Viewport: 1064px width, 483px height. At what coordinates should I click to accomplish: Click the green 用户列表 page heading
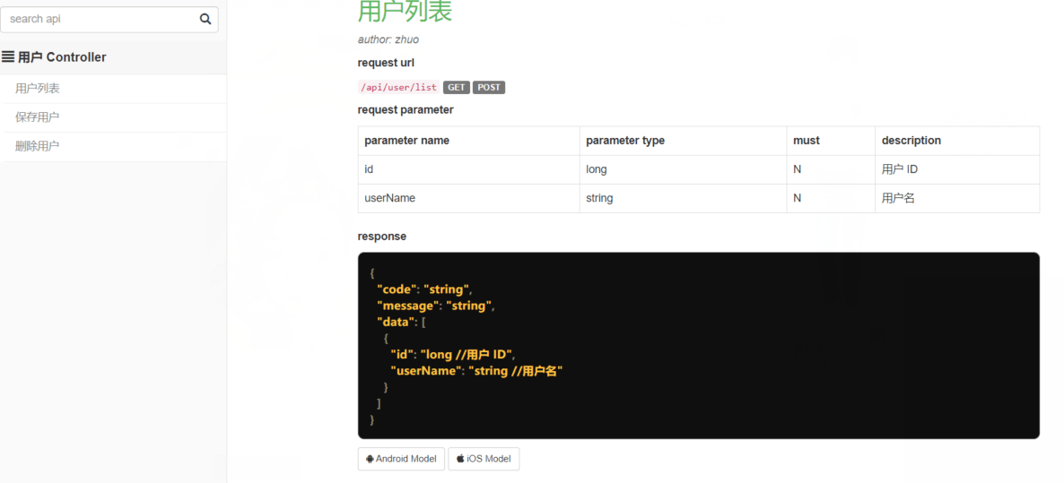tap(405, 12)
